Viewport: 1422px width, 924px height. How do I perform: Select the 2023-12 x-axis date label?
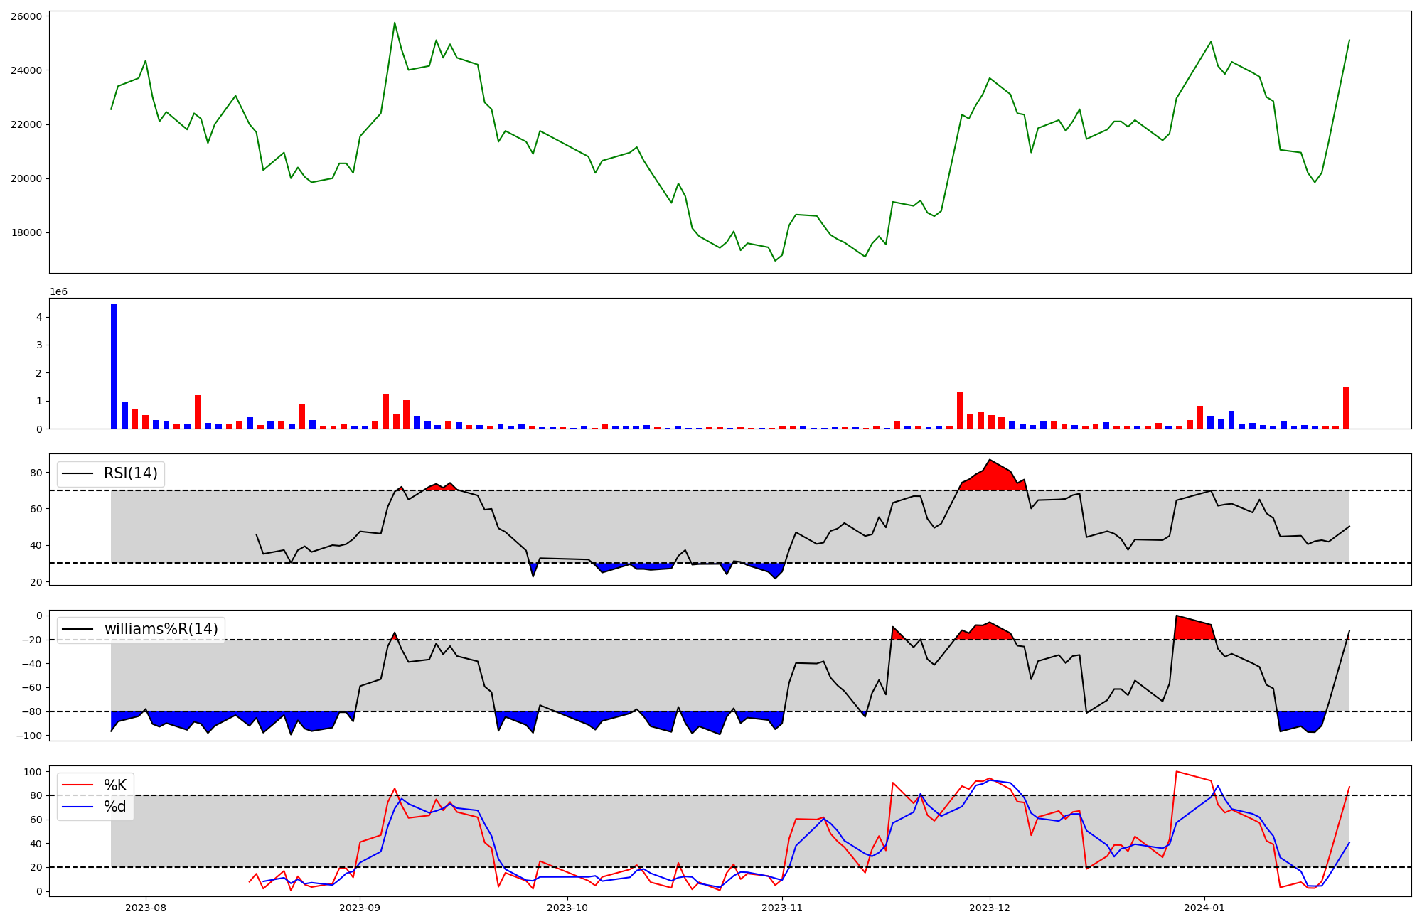pyautogui.click(x=990, y=908)
